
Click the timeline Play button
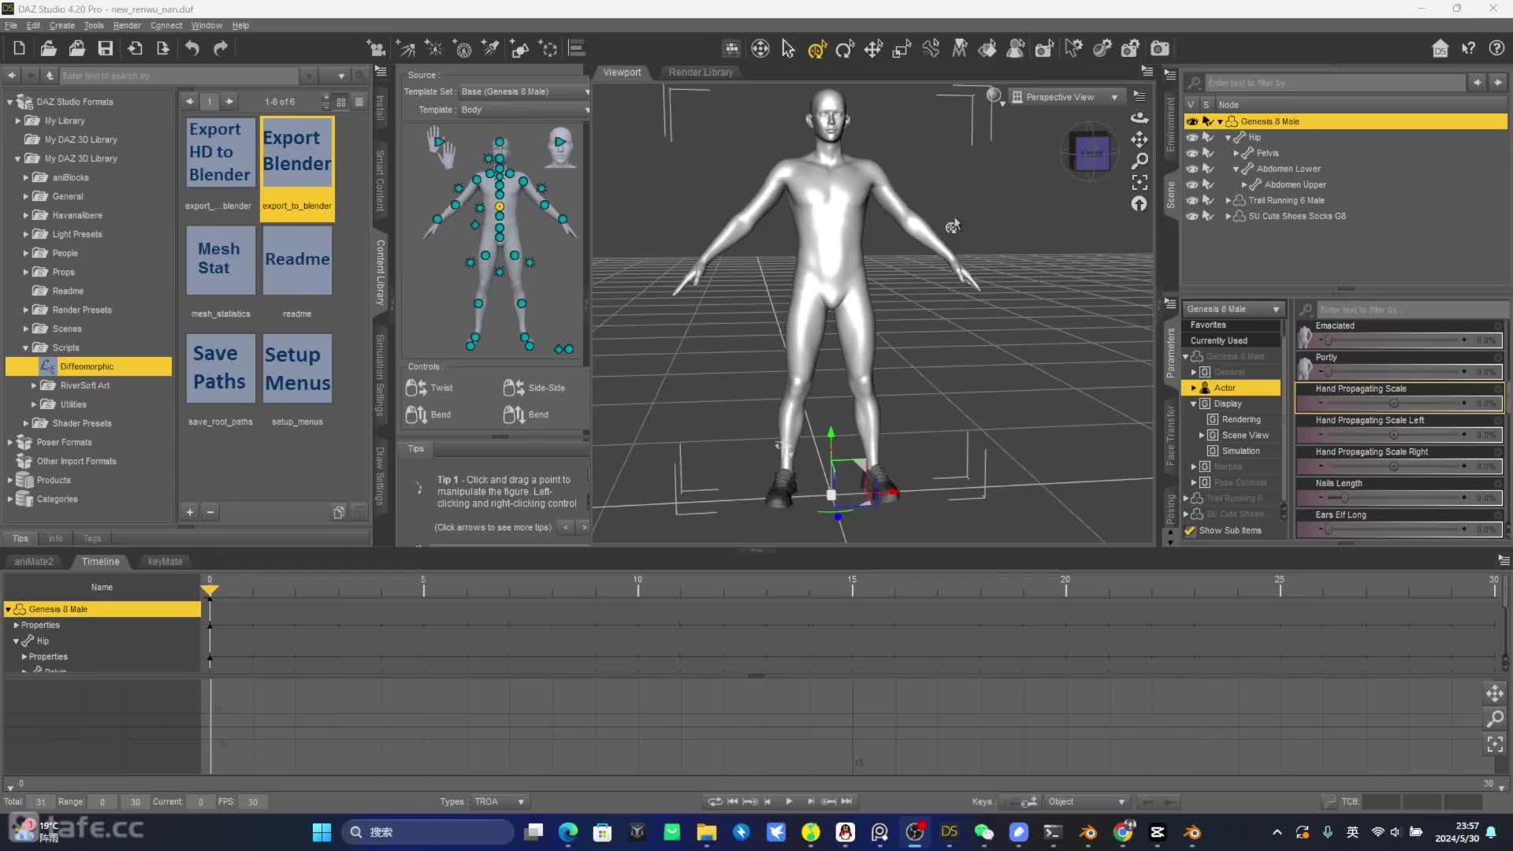coord(789,801)
